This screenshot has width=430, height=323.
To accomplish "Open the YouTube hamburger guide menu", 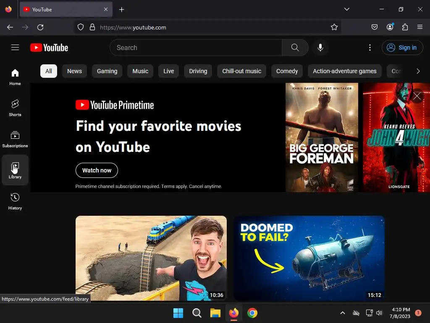I will 15,48.
